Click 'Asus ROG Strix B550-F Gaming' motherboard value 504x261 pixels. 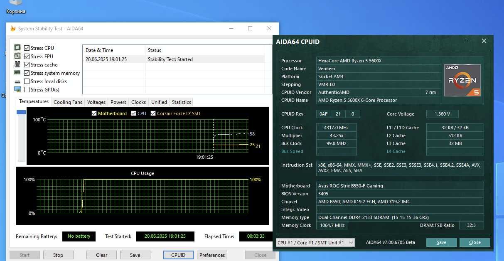[x=400, y=186]
